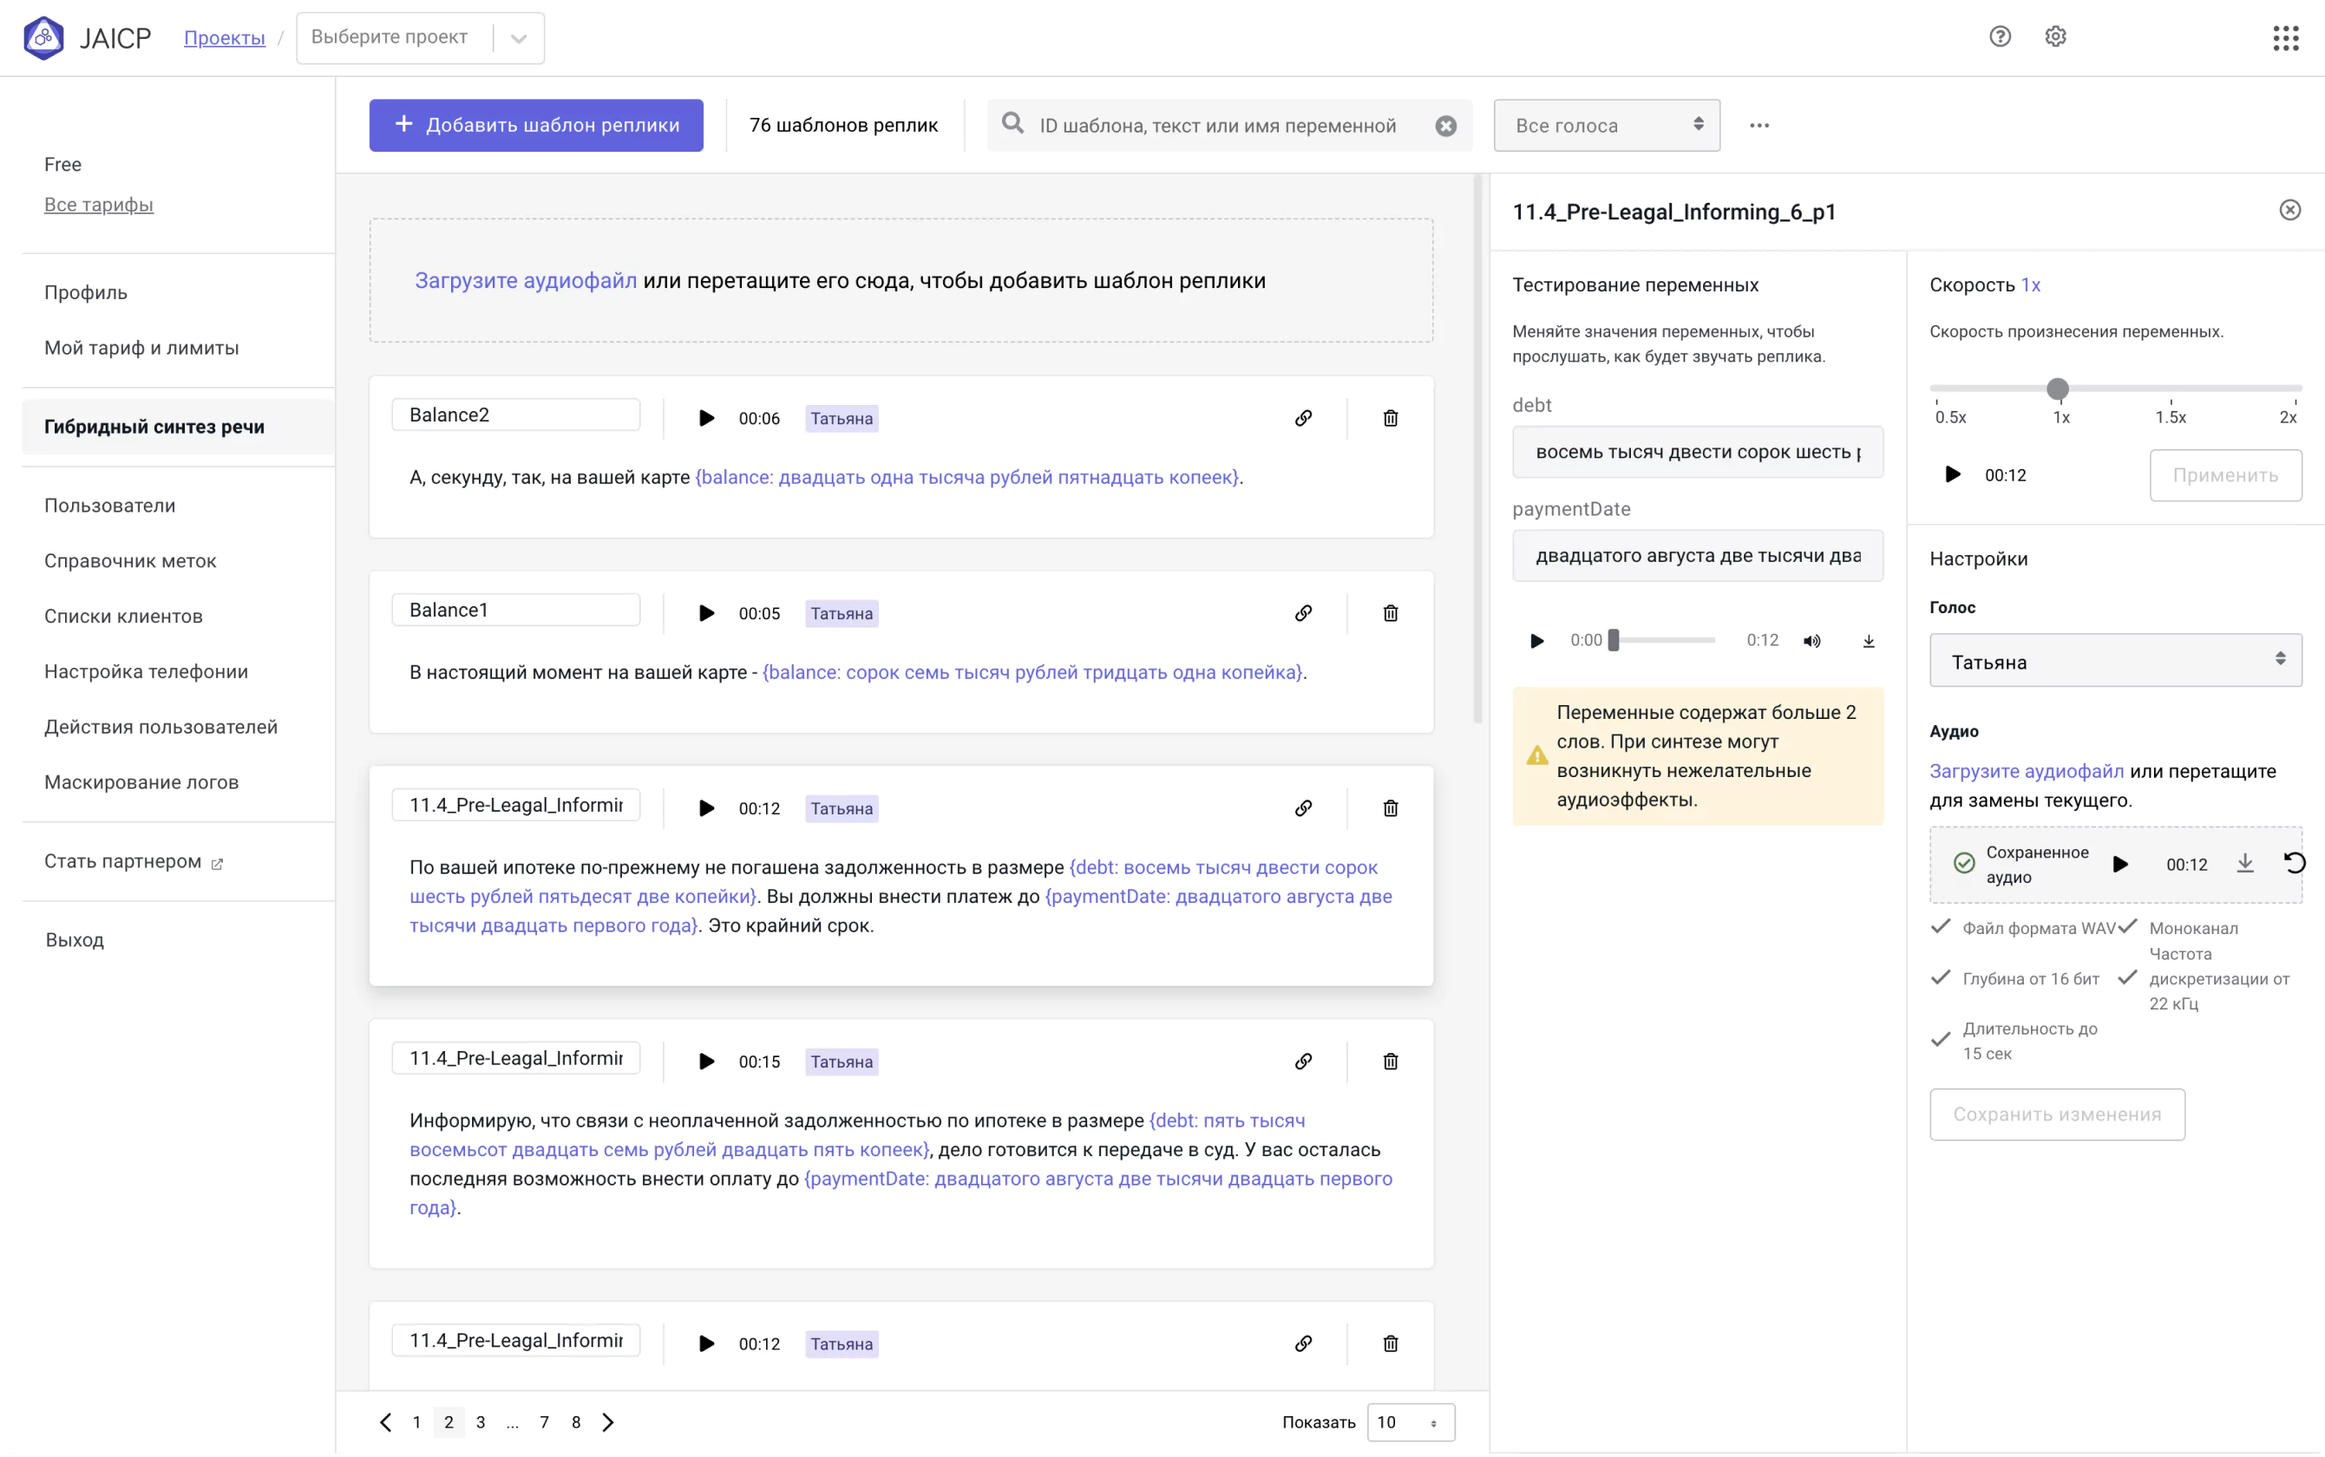Copy link for the Balance1 template
2325x1457 pixels.
[x=1303, y=613]
